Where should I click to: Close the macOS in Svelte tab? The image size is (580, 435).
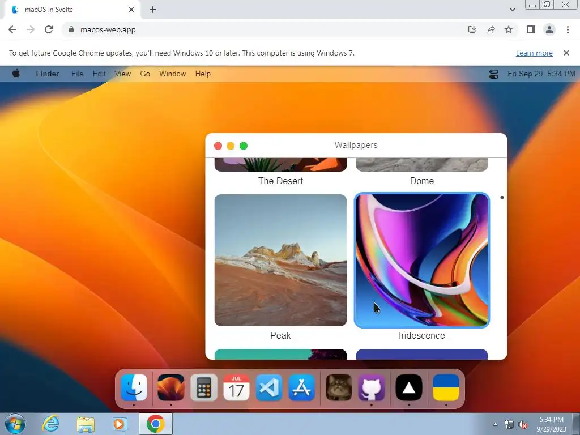[131, 10]
